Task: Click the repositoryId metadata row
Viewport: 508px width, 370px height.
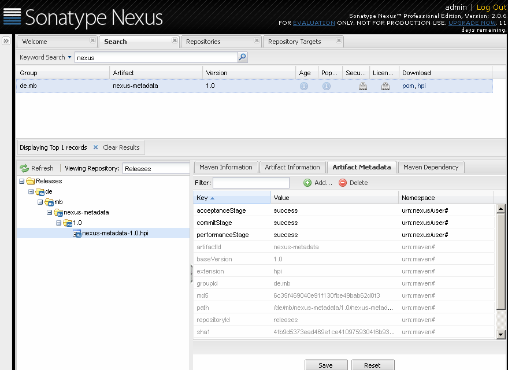Action: click(344, 320)
